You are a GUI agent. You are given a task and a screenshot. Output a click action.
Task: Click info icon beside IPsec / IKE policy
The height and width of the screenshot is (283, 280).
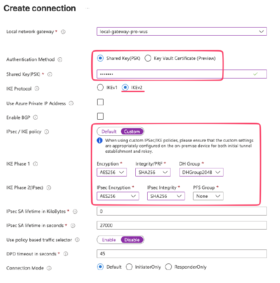tap(46, 132)
